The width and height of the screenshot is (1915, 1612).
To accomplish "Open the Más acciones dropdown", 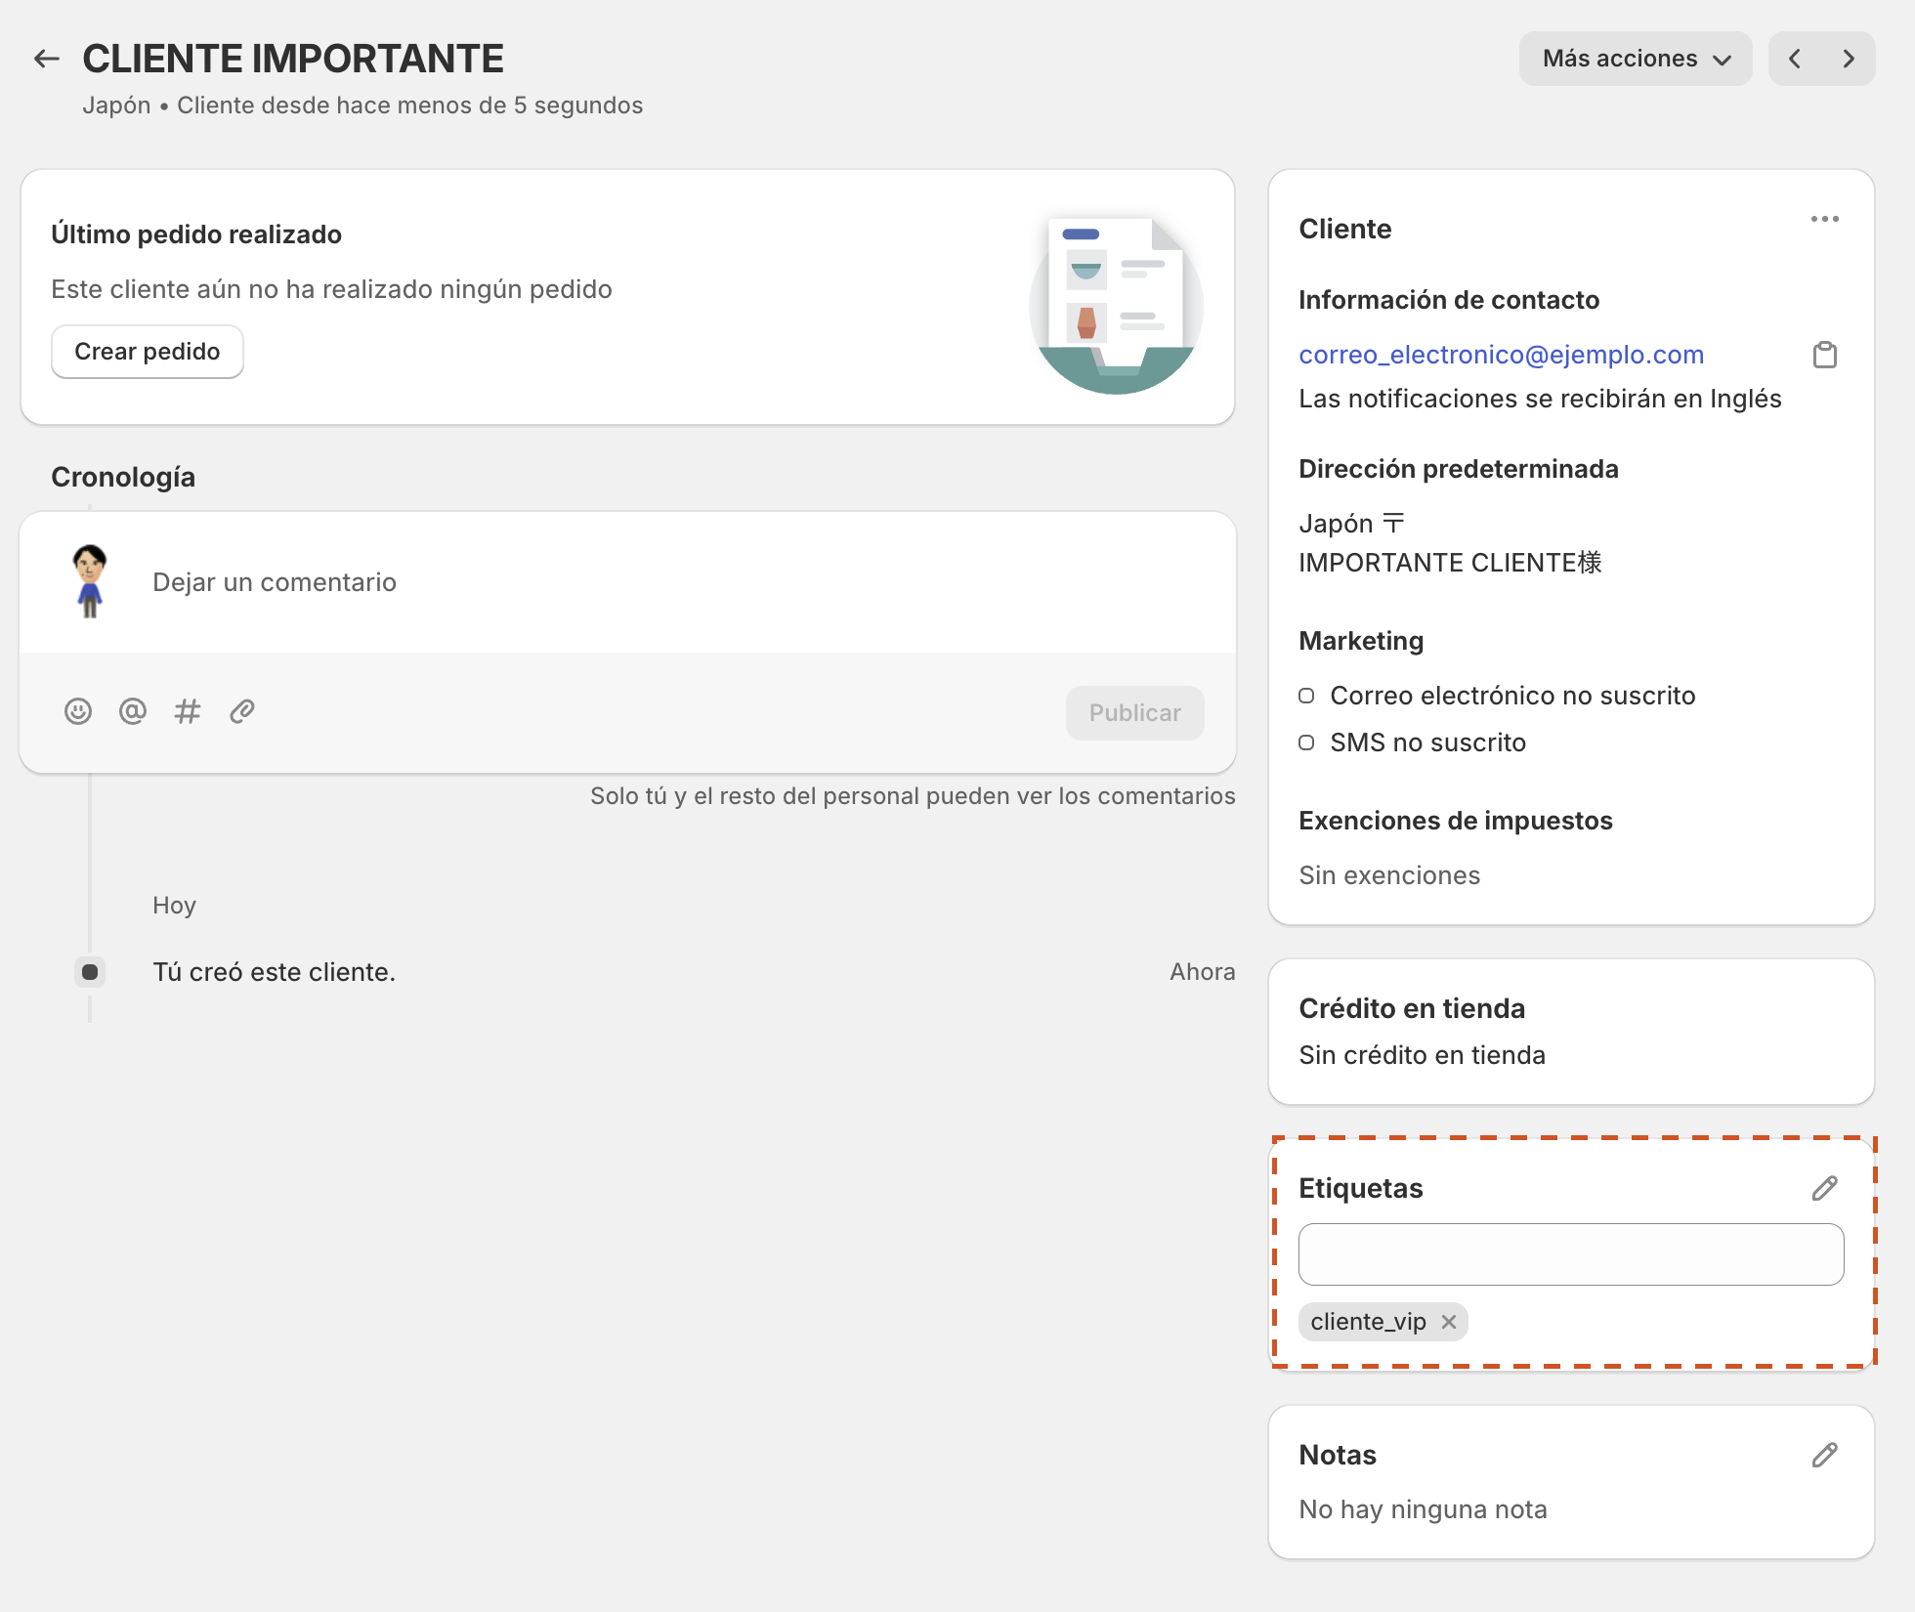I will pos(1635,59).
